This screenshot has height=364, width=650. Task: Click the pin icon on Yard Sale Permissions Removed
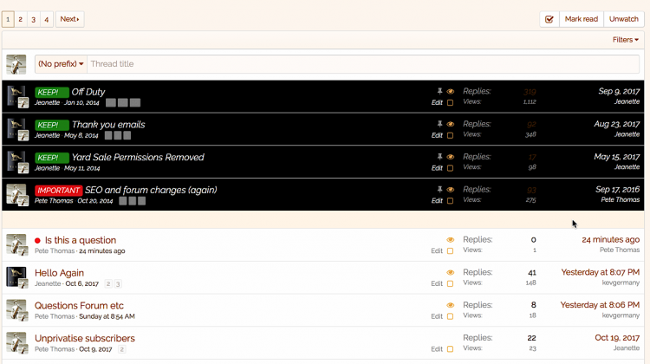pos(439,157)
